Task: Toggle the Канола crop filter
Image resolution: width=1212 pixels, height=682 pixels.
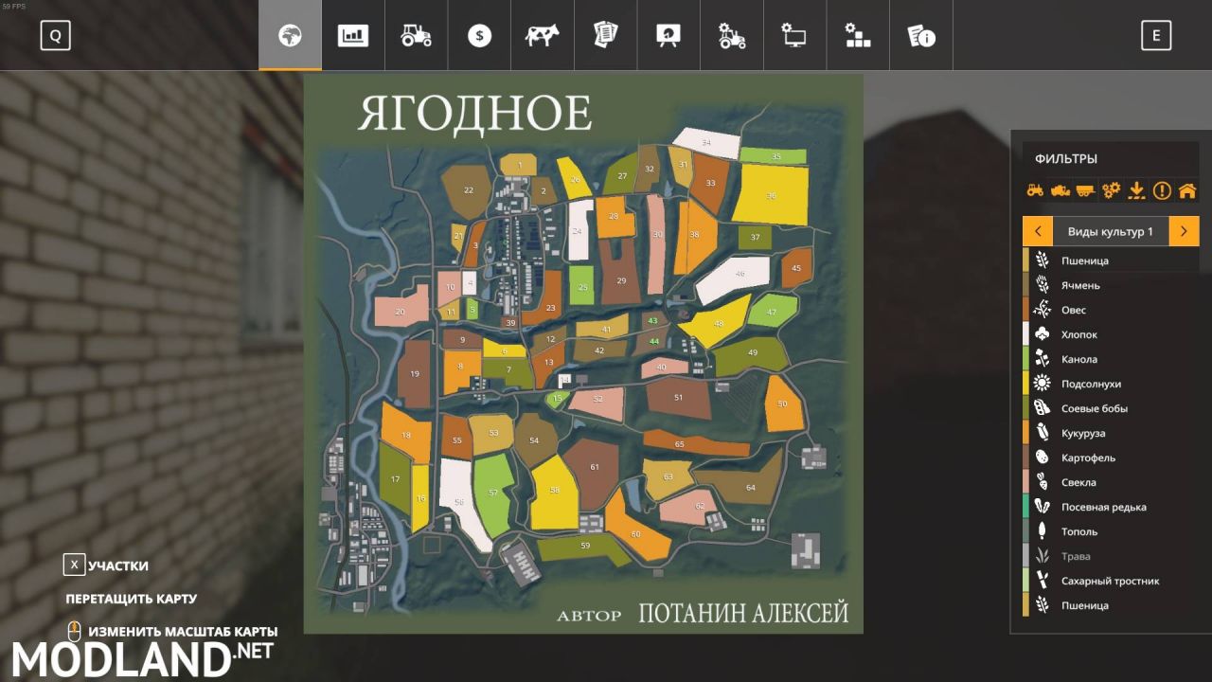Action: [1111, 359]
